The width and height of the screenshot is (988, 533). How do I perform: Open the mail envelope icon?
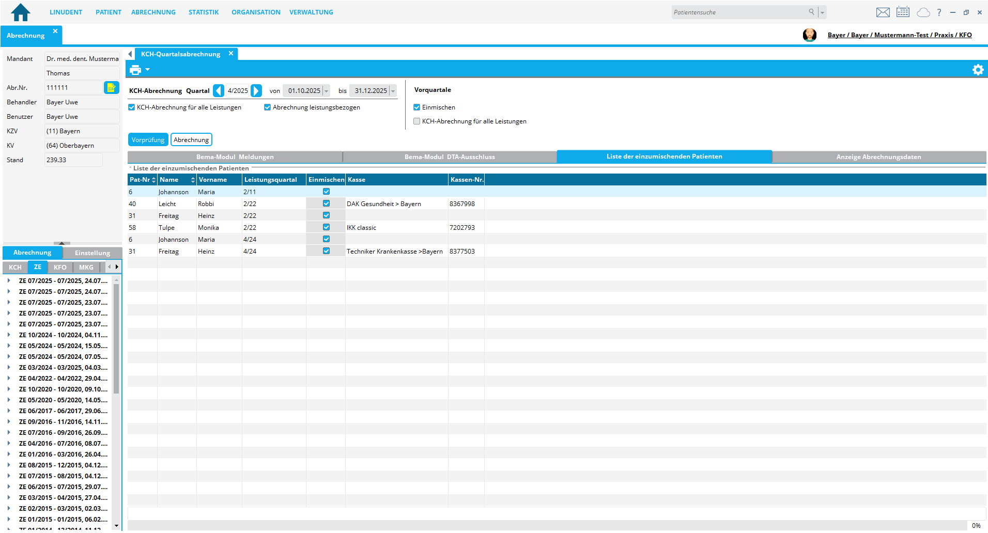[883, 12]
